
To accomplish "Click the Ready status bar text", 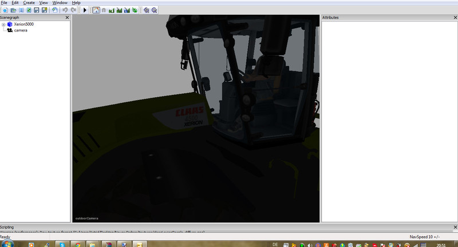I will pyautogui.click(x=5, y=237).
